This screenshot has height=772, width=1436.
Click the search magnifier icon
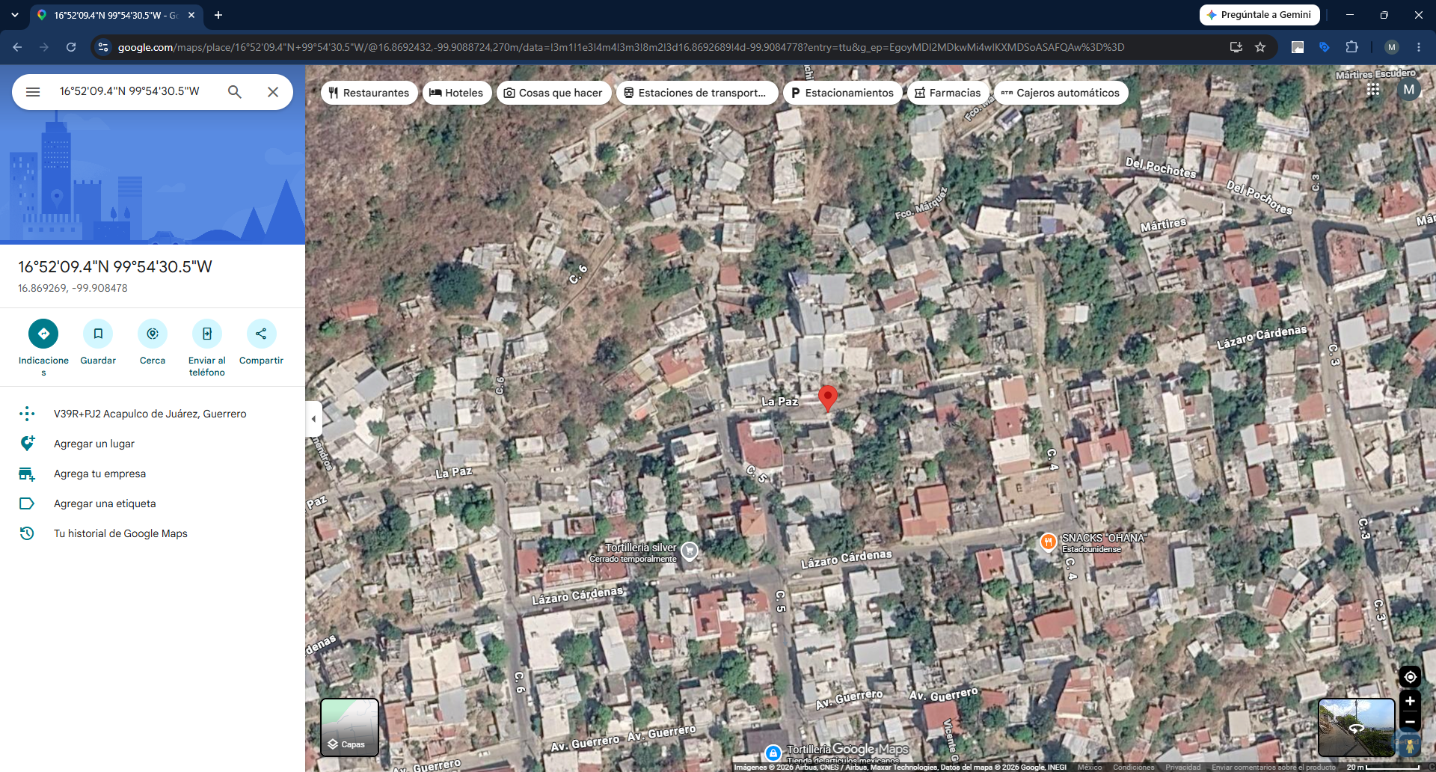click(235, 92)
